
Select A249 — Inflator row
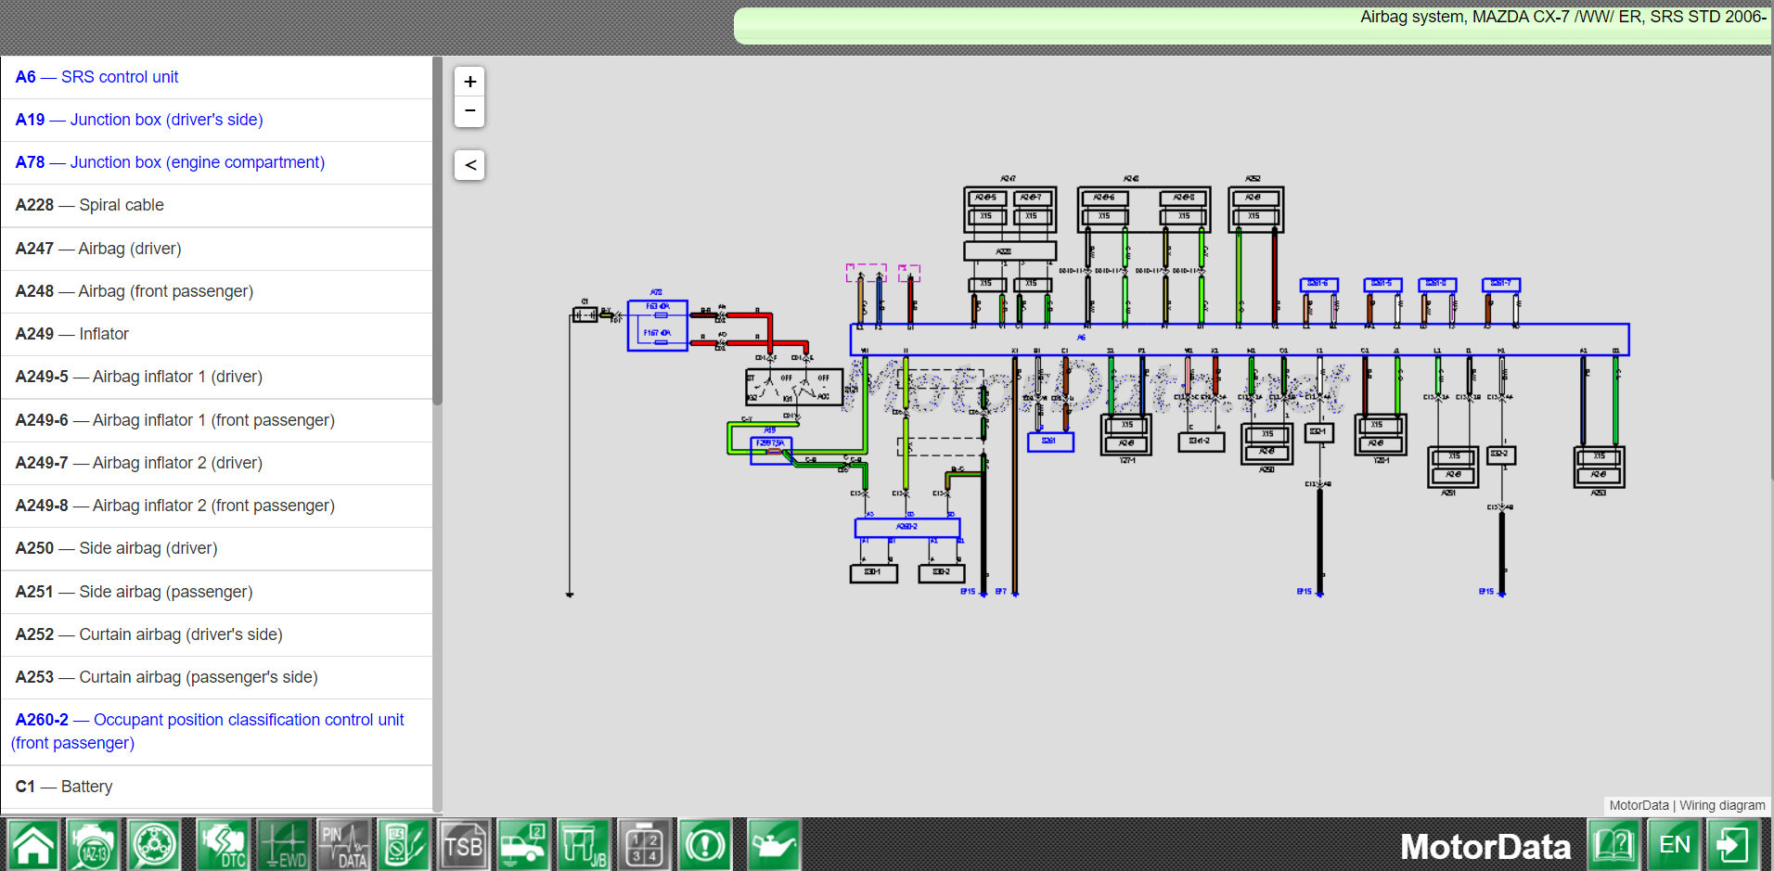(x=217, y=334)
